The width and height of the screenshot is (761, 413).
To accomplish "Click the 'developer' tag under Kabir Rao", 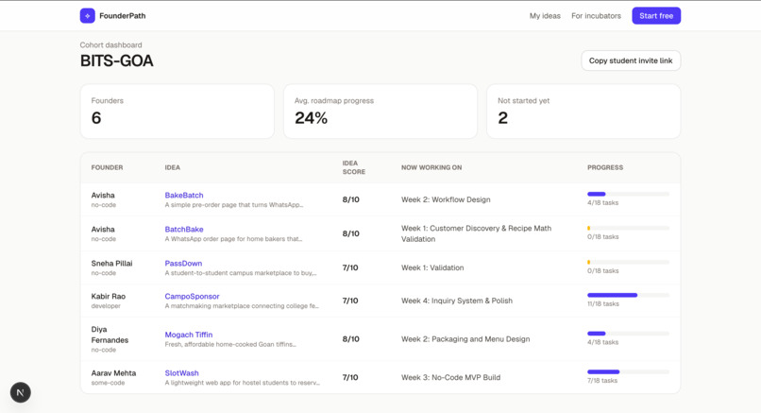I will click(106, 306).
